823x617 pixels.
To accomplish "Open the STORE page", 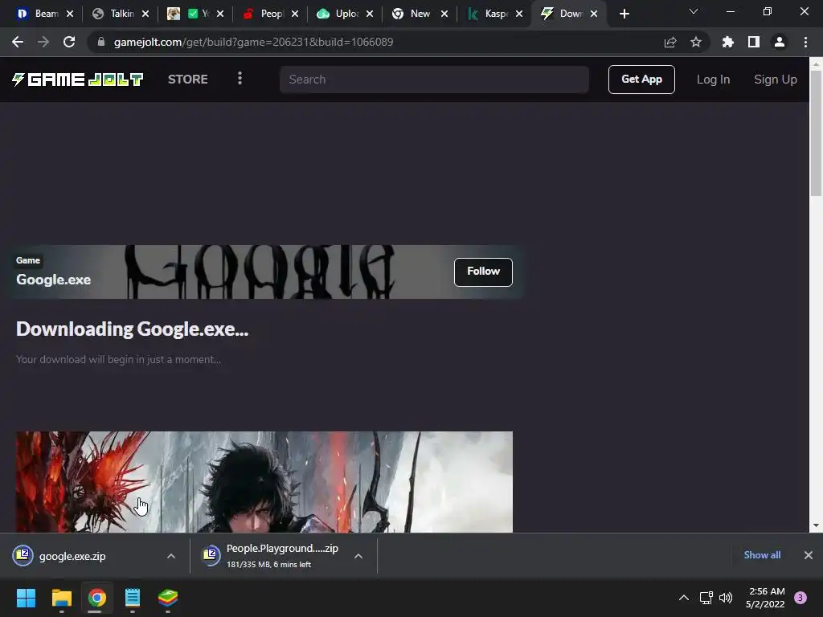I will click(188, 80).
